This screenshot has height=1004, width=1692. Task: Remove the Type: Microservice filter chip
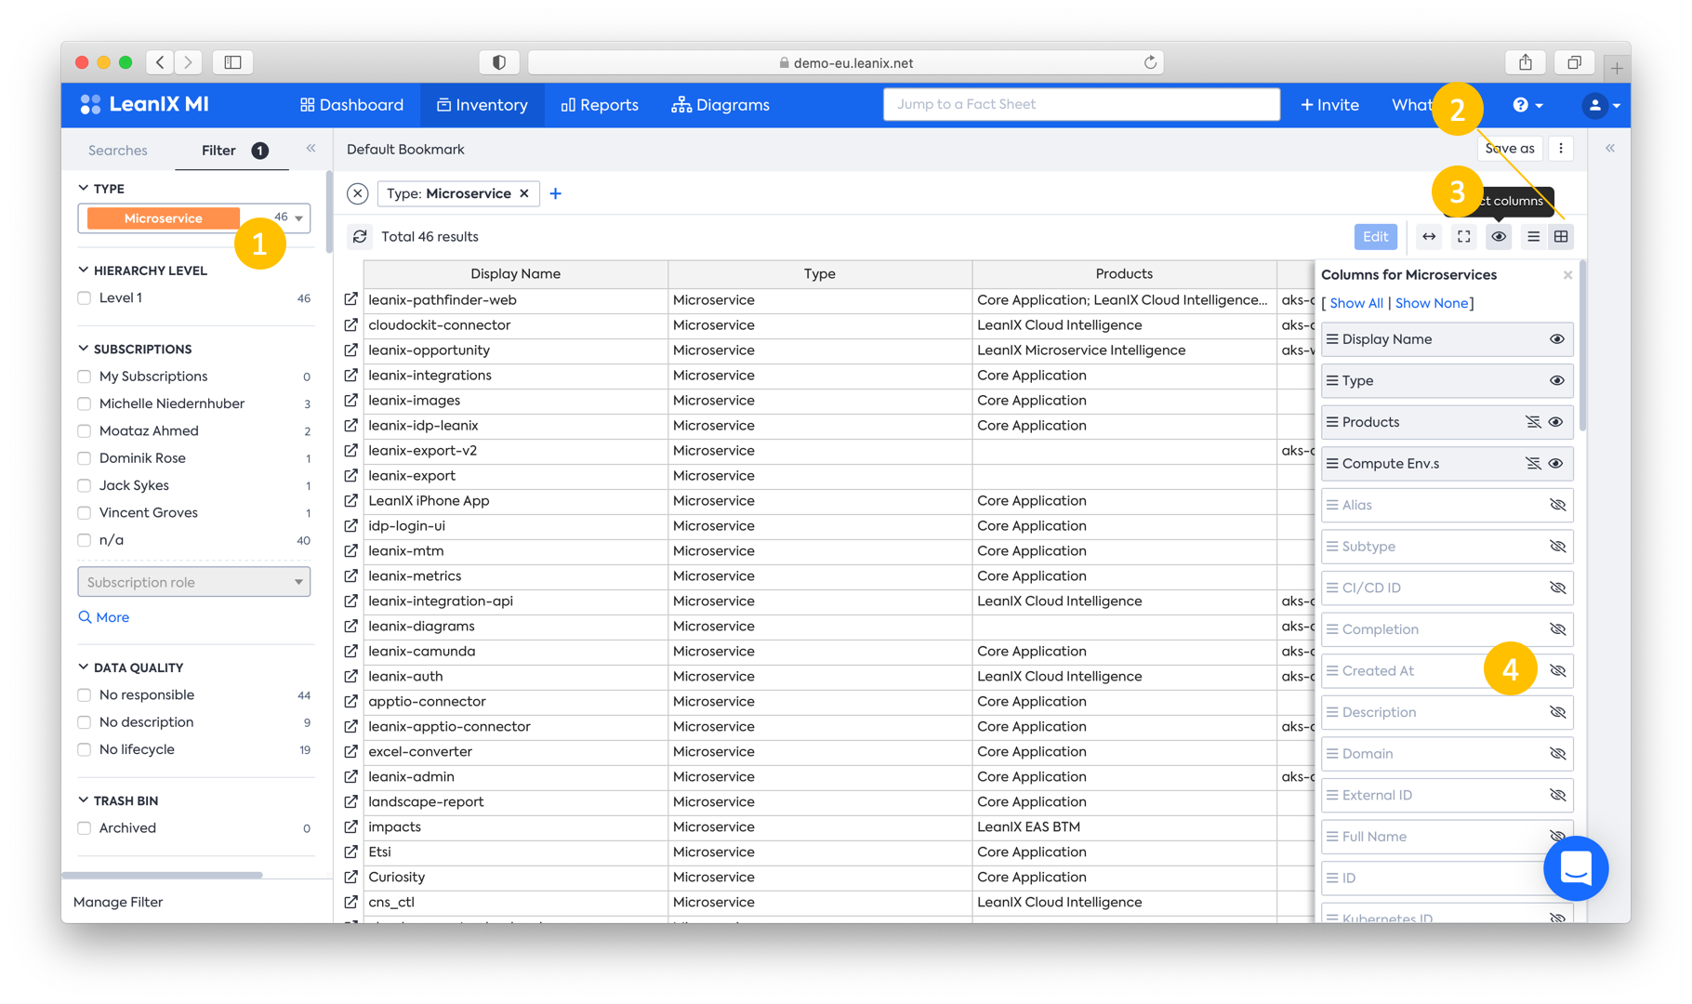point(524,193)
